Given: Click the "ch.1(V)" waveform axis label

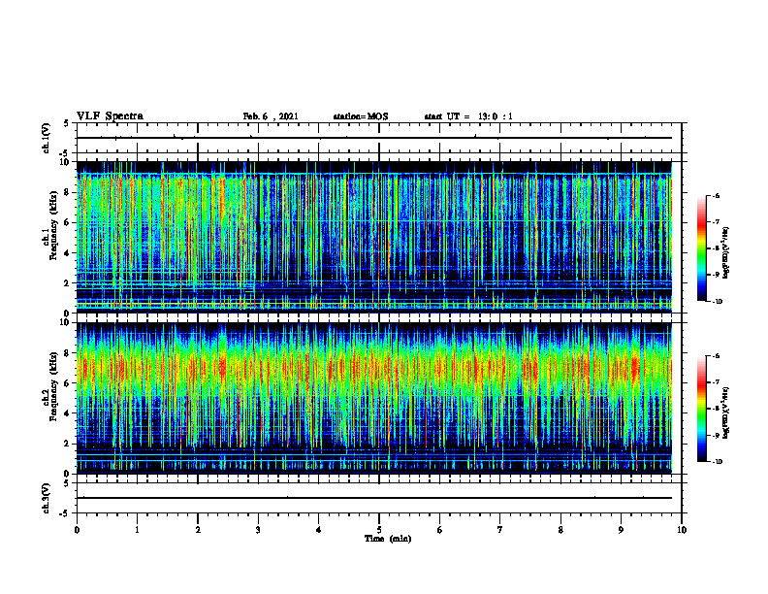Looking at the screenshot, I should (x=47, y=138).
